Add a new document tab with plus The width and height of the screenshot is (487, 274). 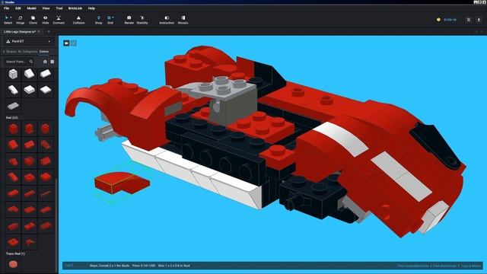coord(49,32)
